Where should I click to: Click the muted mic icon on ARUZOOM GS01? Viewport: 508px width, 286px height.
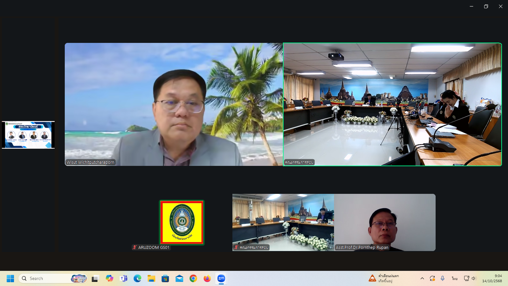tap(135, 247)
